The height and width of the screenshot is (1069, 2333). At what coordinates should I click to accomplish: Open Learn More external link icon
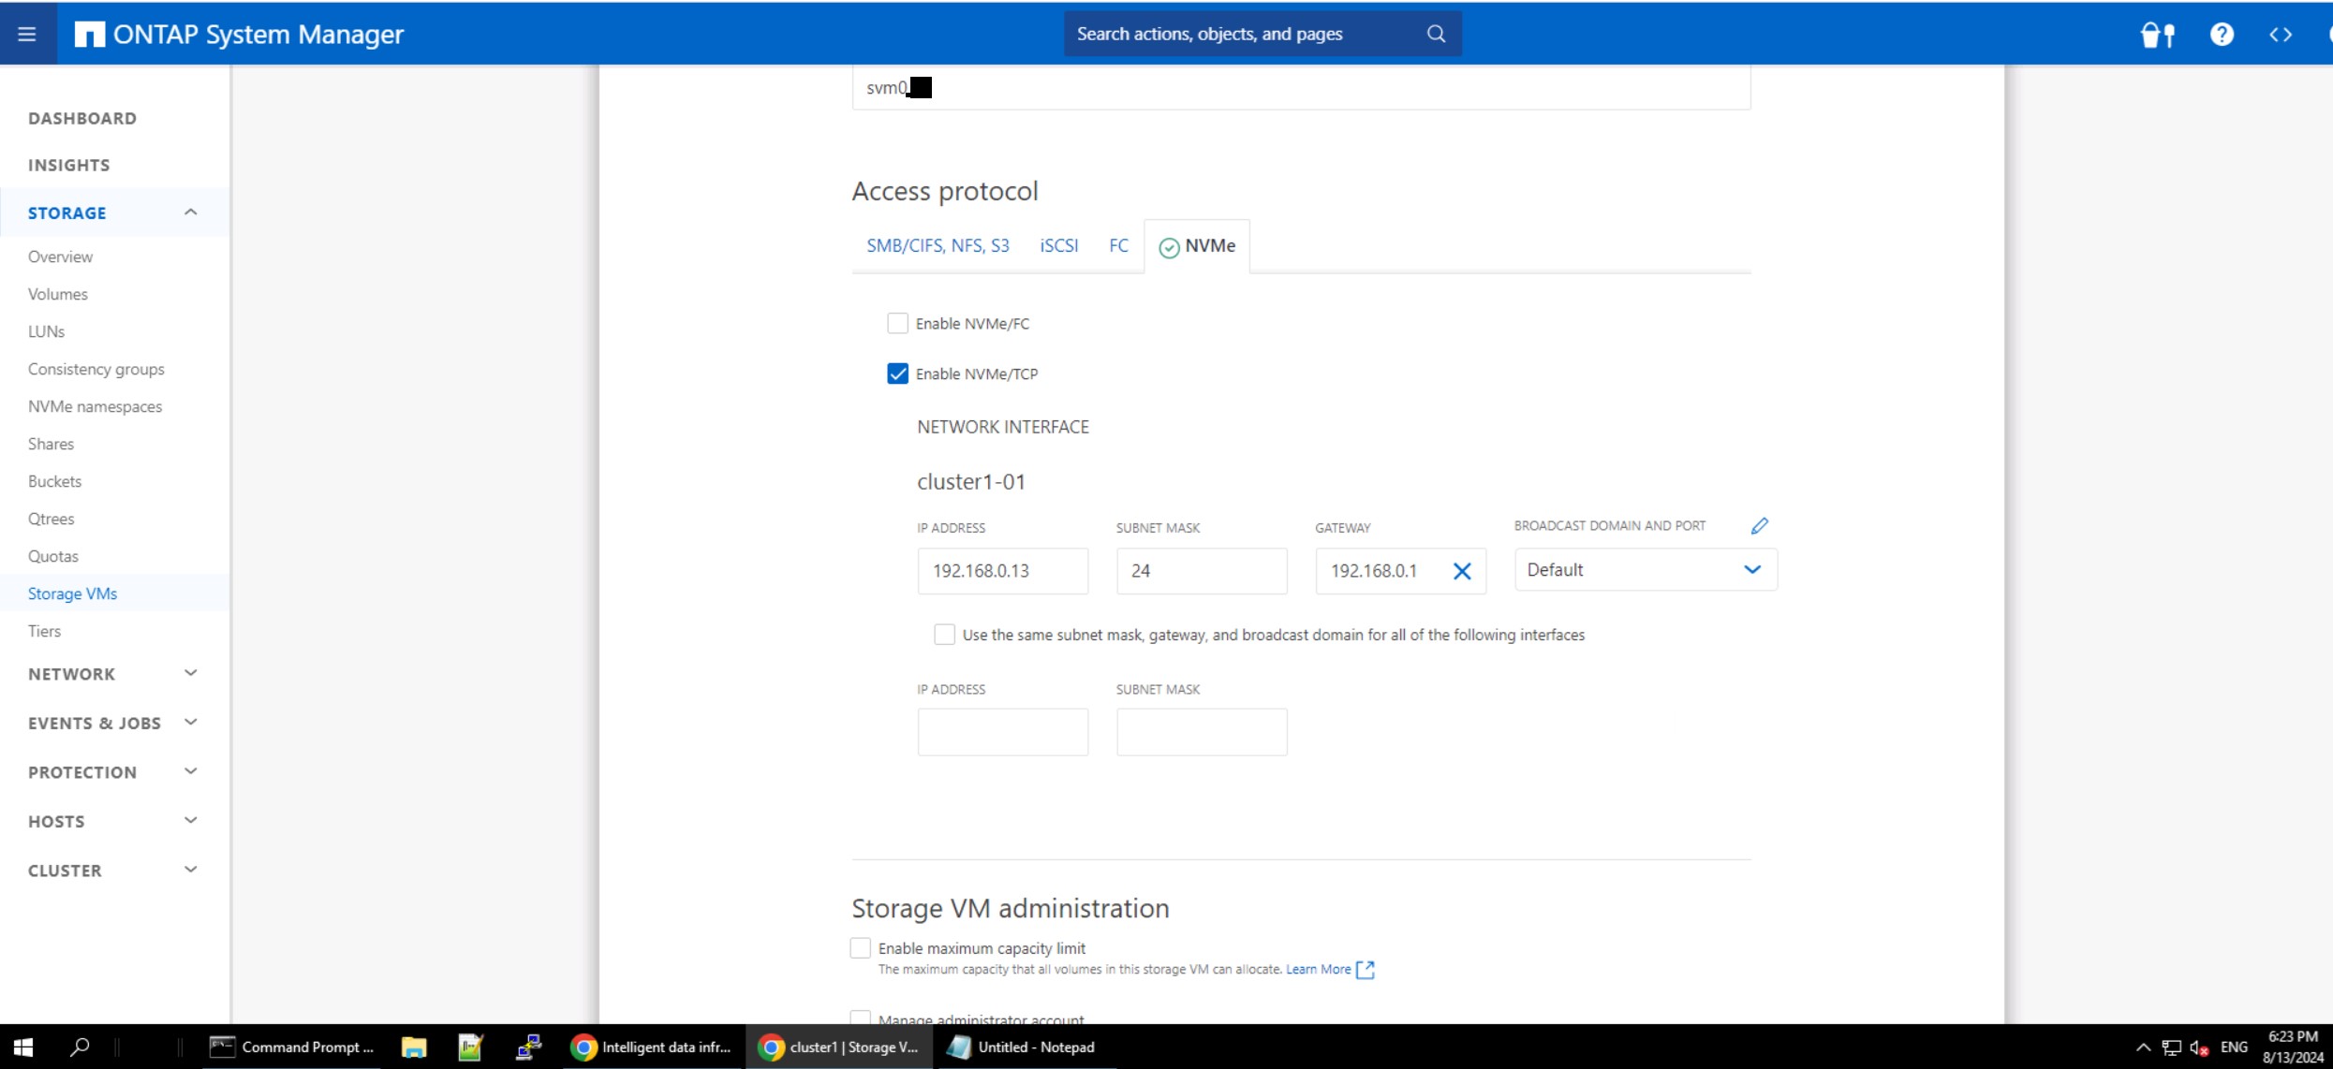[1366, 970]
